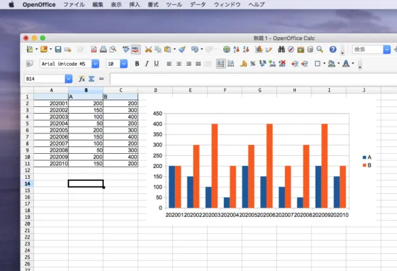The height and width of the screenshot is (271, 397).
Task: Show draw functions pencil icon
Action: tap(269, 49)
